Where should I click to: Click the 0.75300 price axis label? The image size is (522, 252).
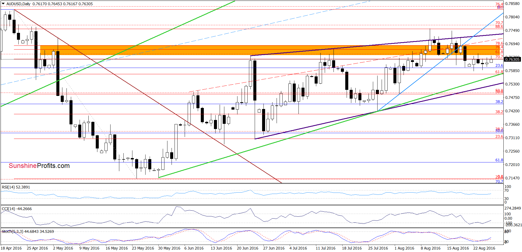[512, 84]
